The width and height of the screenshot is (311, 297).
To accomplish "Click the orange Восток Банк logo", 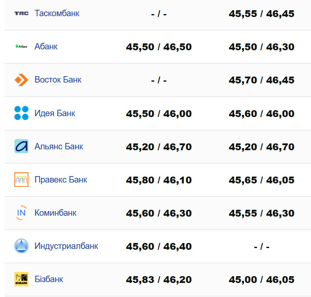I will tap(21, 80).
